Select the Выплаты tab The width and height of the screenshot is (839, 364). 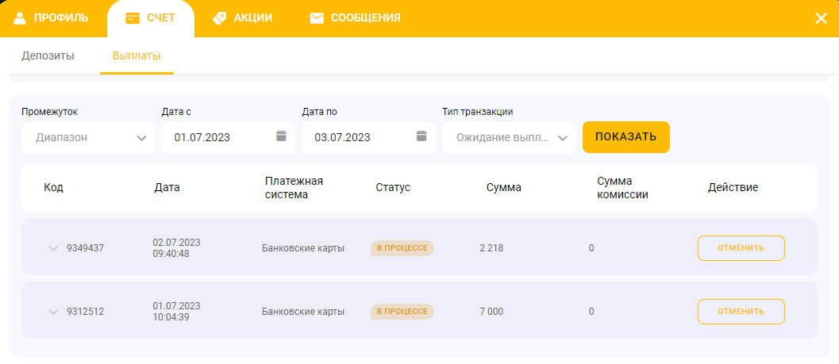pos(137,56)
